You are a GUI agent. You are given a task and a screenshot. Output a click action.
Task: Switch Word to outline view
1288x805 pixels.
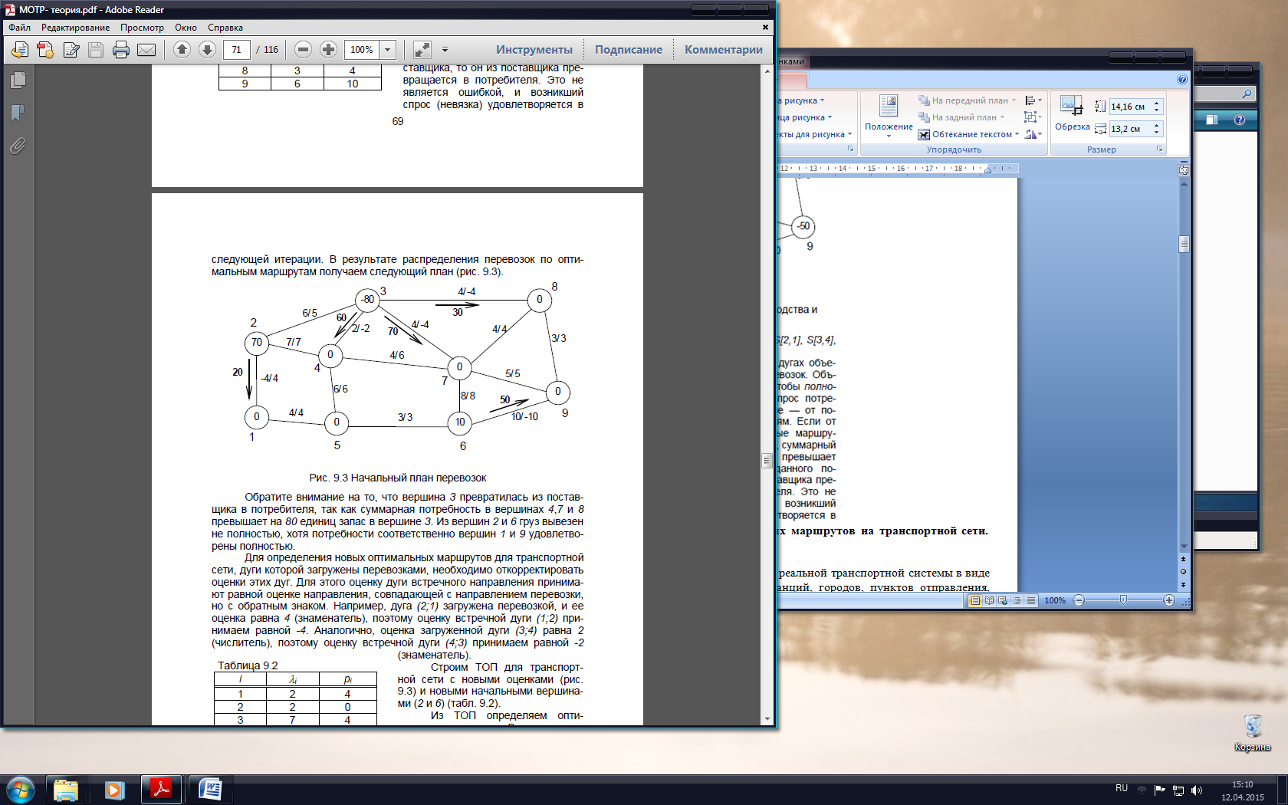click(x=1017, y=600)
